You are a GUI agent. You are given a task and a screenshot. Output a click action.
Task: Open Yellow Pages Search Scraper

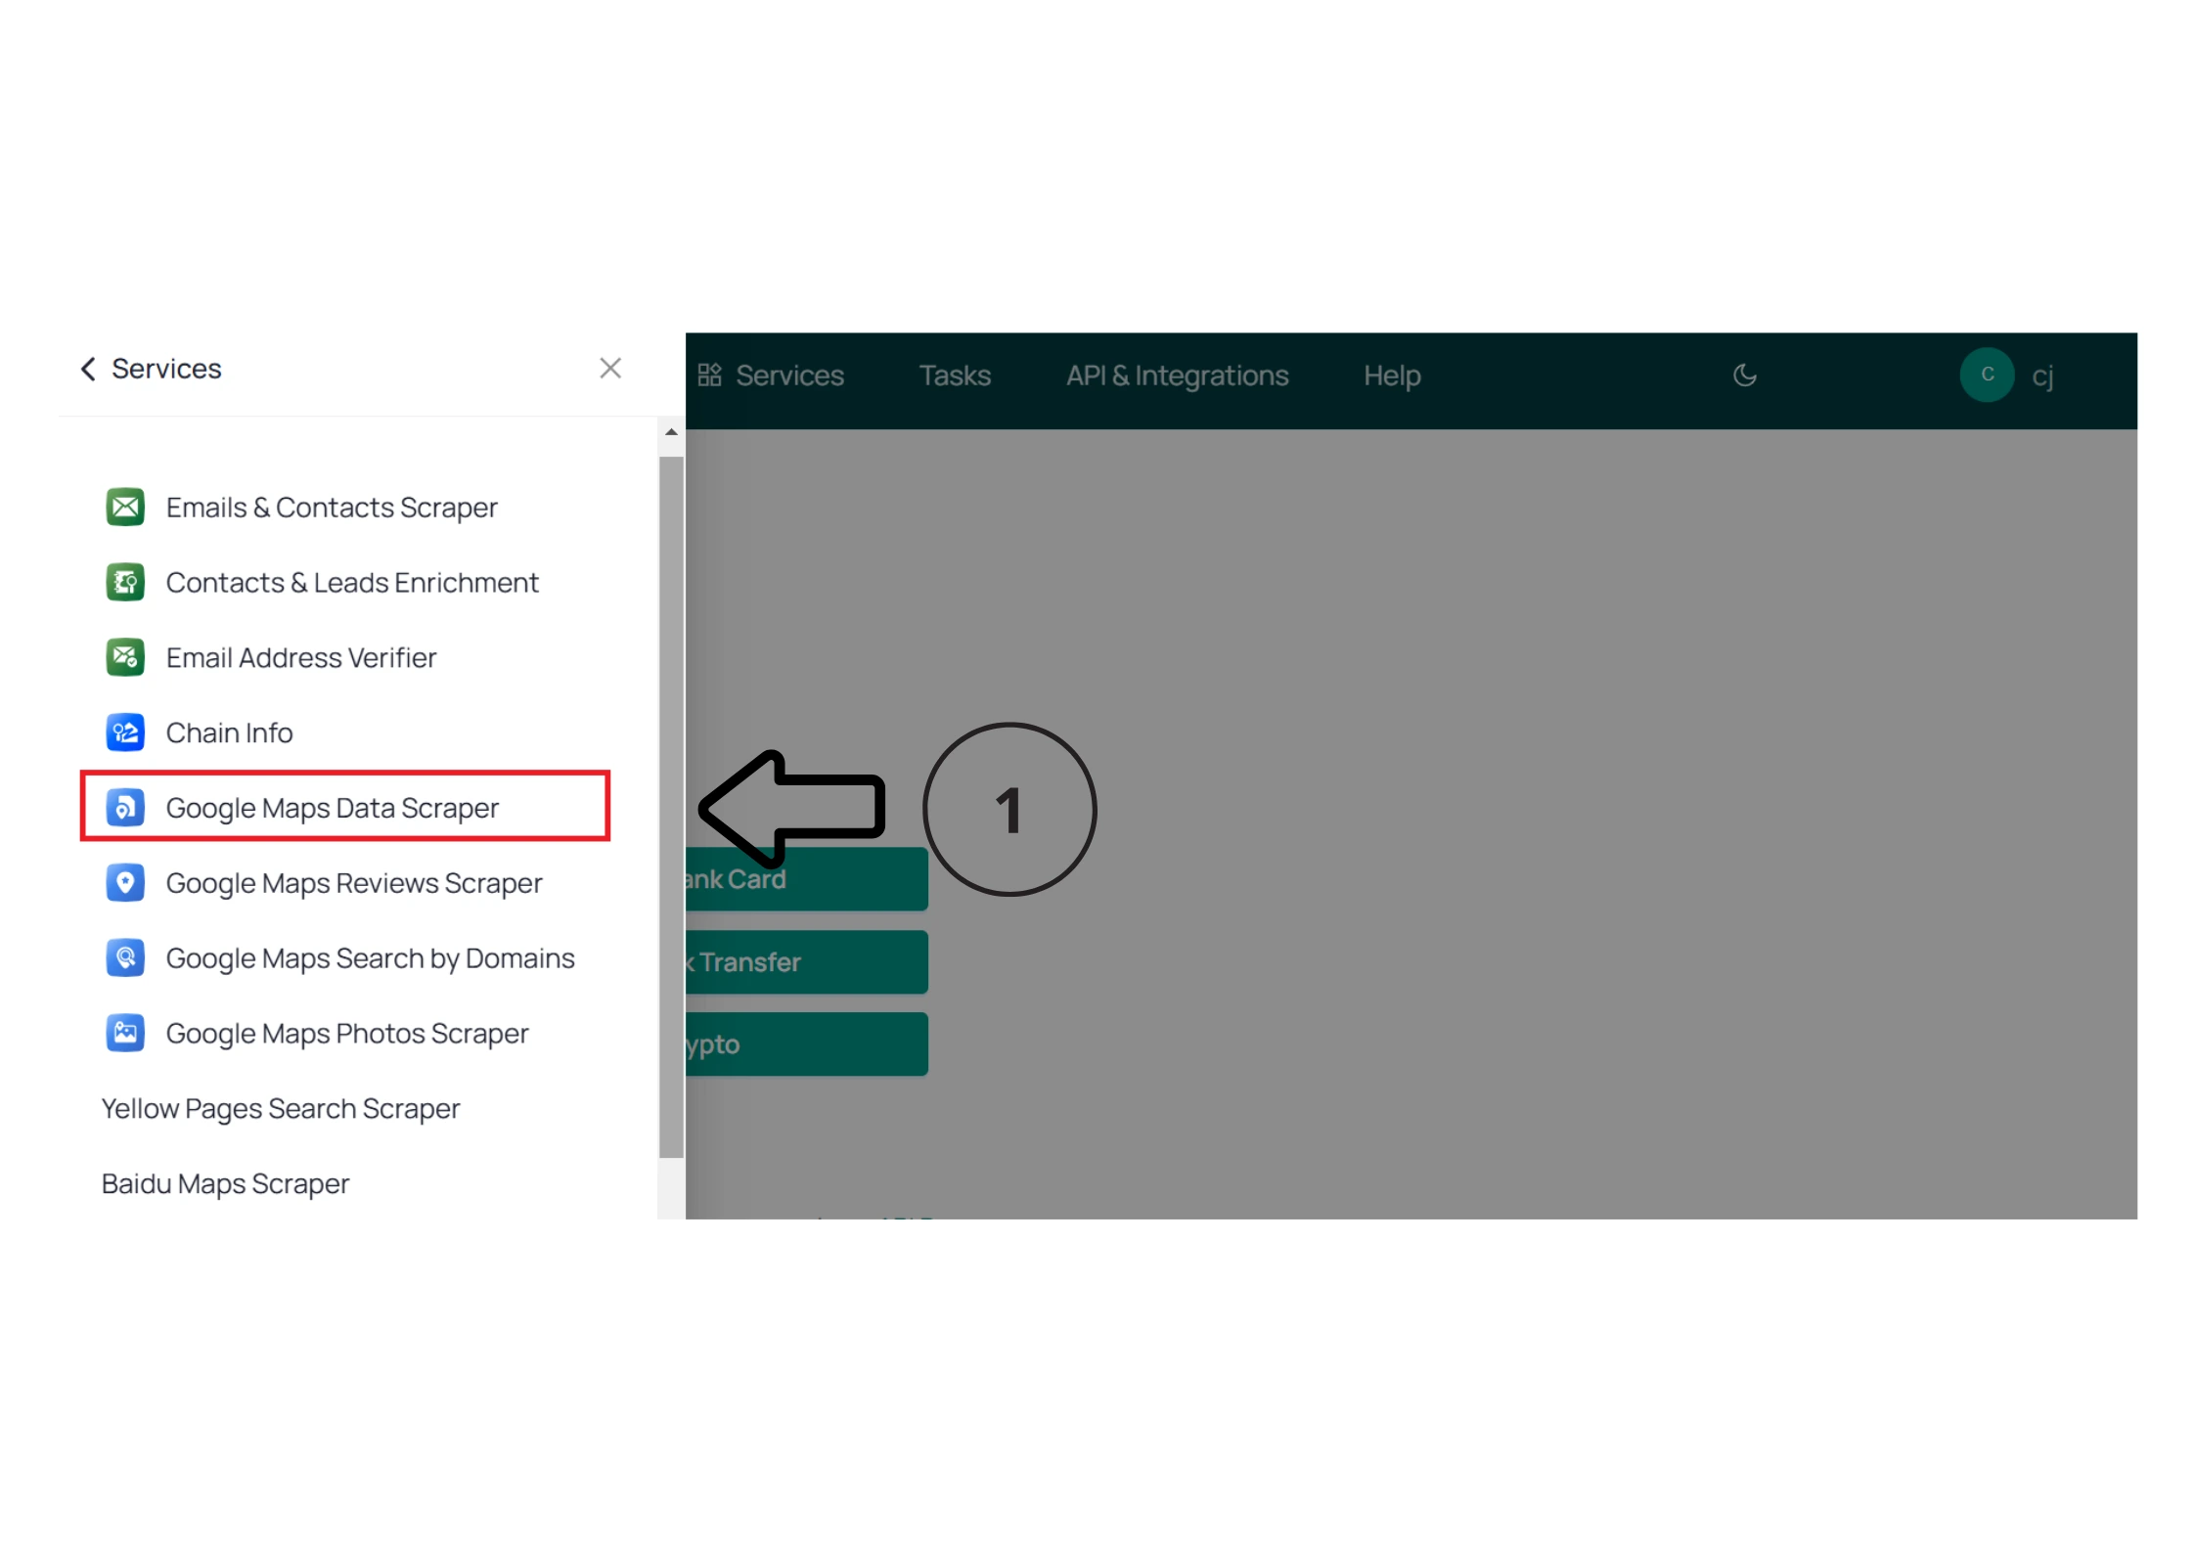click(281, 1109)
